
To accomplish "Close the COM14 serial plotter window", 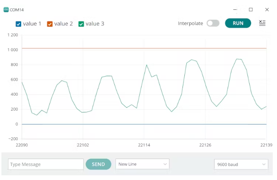I will 267,9.
